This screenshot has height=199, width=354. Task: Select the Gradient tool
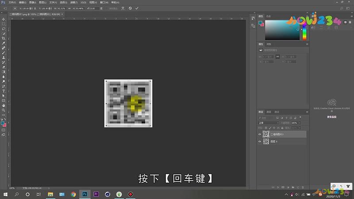pos(4,72)
